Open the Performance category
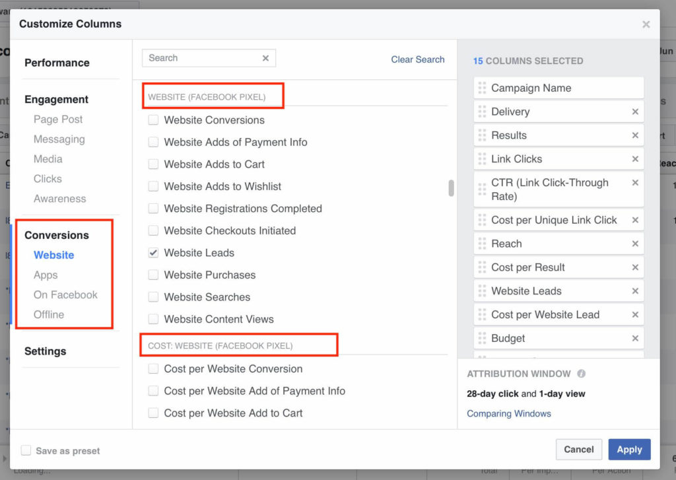The image size is (676, 480). coord(57,63)
